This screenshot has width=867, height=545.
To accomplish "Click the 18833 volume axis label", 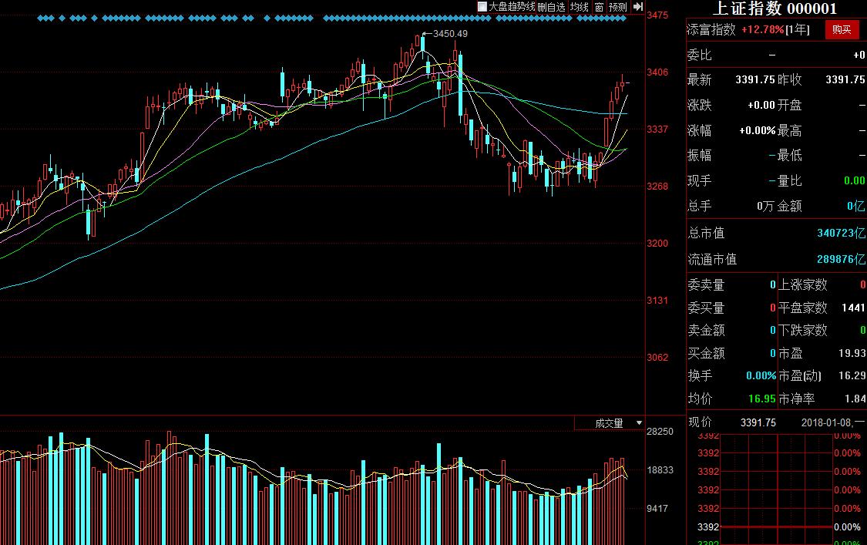I will [x=660, y=470].
